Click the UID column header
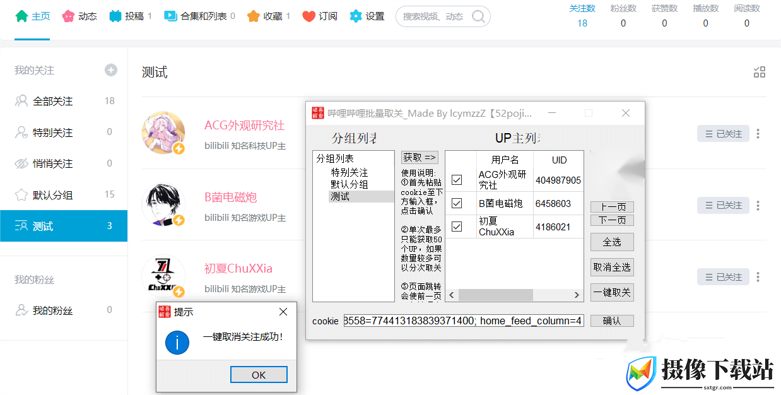781x395 pixels. click(559, 160)
